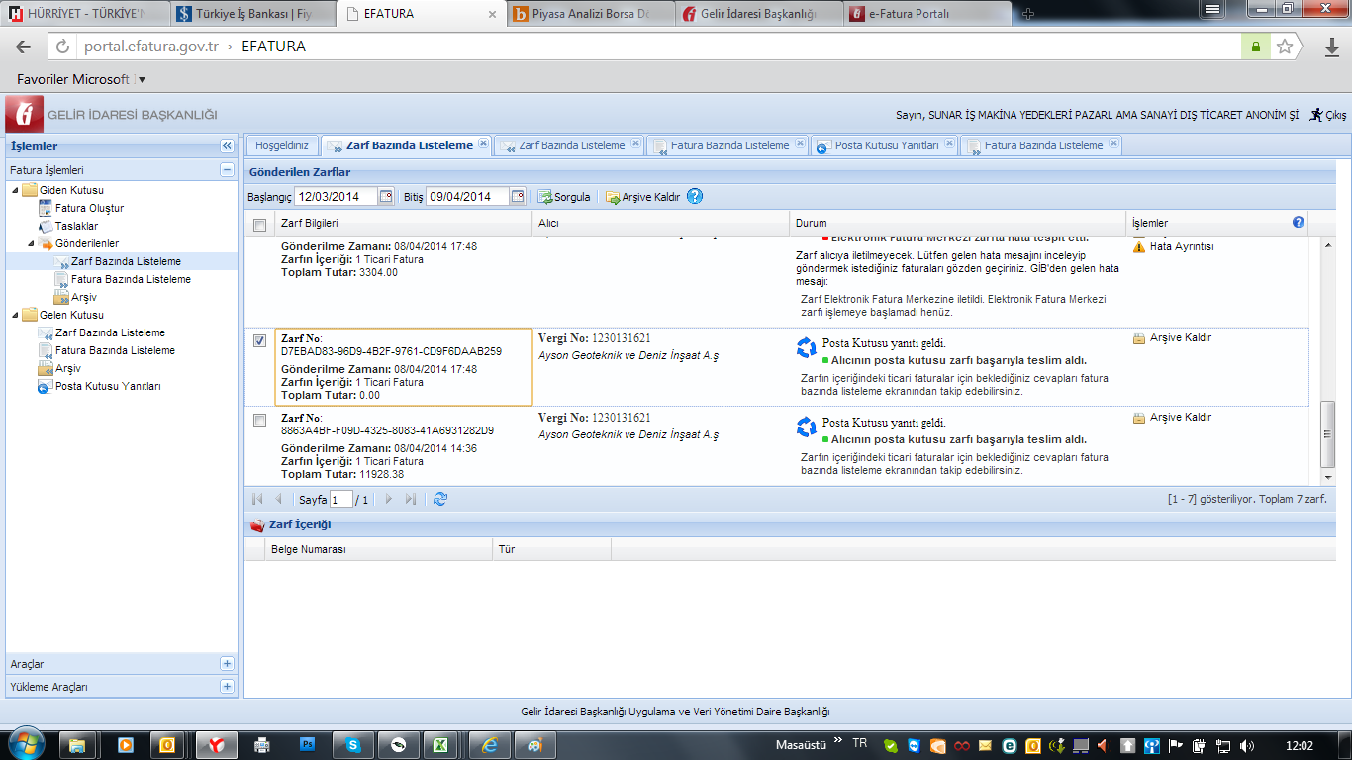The height and width of the screenshot is (760, 1352).
Task: Collapse the Fatura İşlemleri section
Action: (227, 170)
